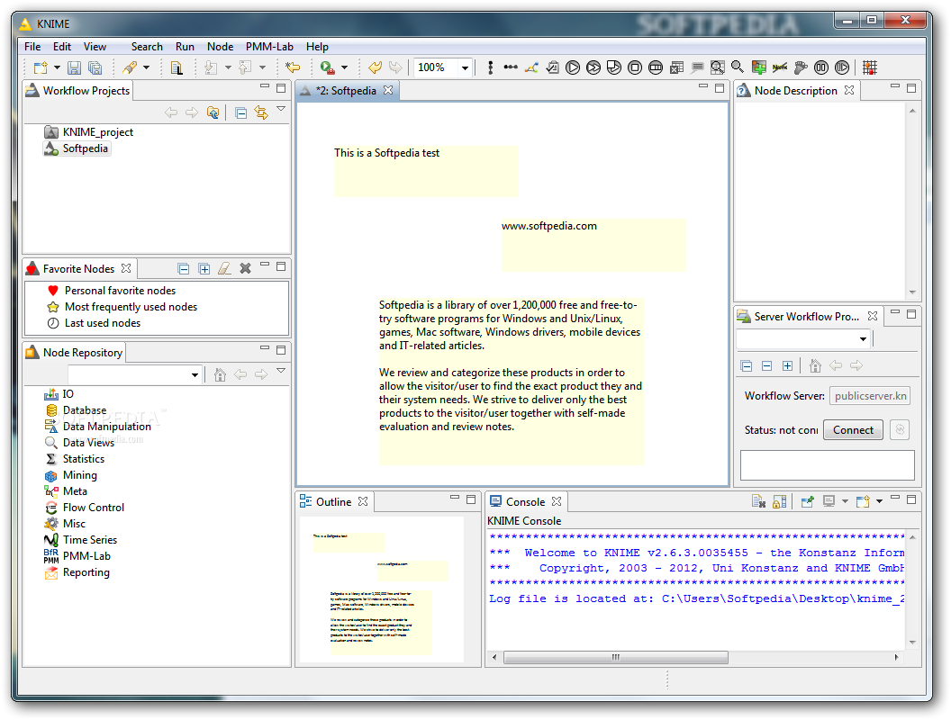Click the Undo arrow icon

pyautogui.click(x=375, y=67)
